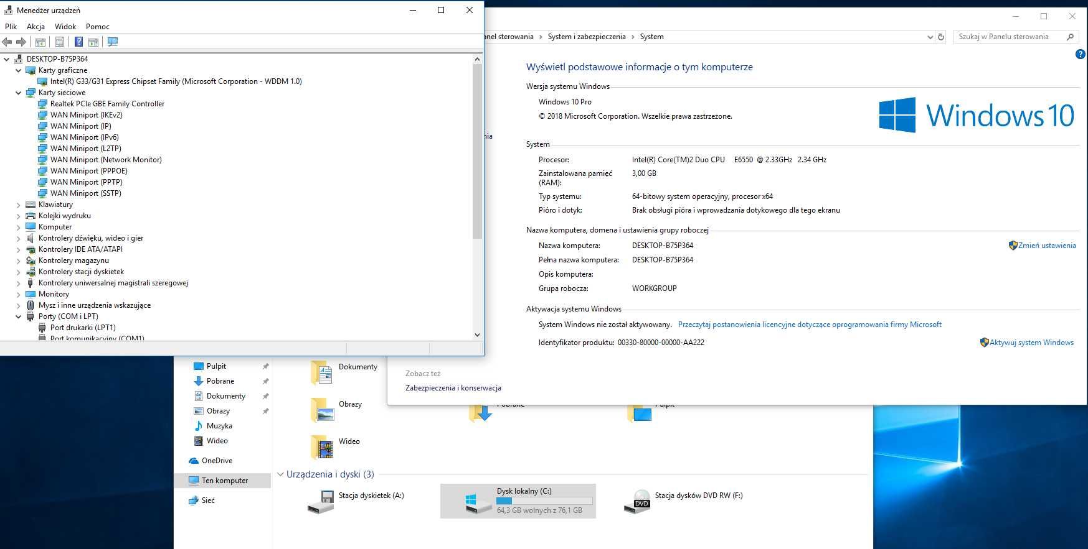
Task: Toggle the console tree toolbar icon
Action: pos(40,42)
